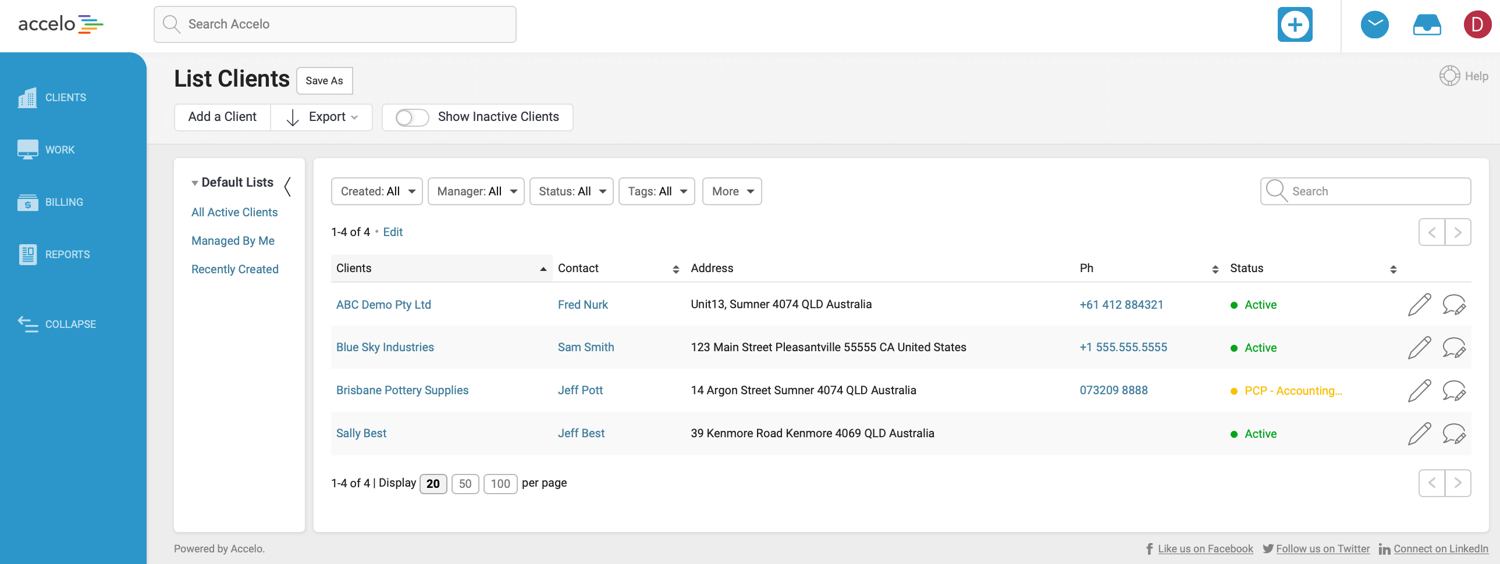
Task: Click the client list Search field
Action: pyautogui.click(x=1366, y=191)
